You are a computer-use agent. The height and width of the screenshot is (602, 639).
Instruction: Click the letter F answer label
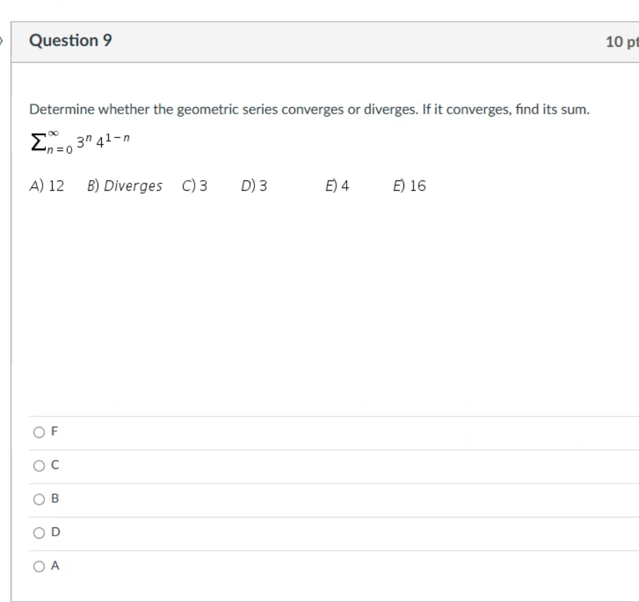pos(54,432)
